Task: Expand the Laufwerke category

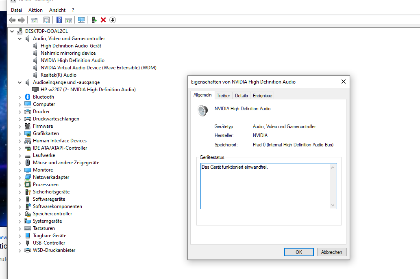Action: pos(20,156)
